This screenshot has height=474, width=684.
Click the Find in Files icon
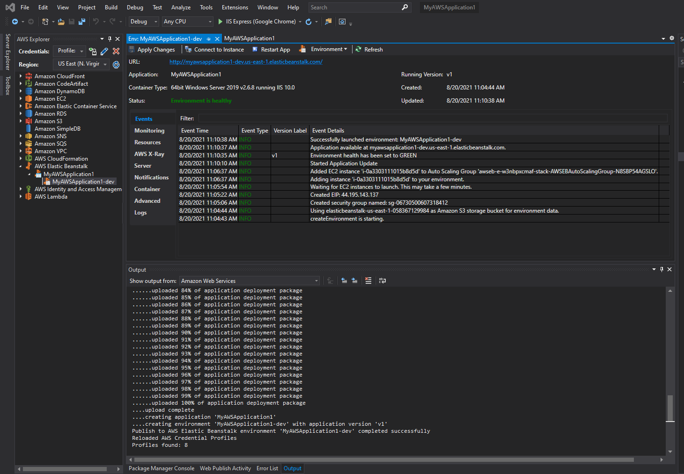tap(328, 22)
